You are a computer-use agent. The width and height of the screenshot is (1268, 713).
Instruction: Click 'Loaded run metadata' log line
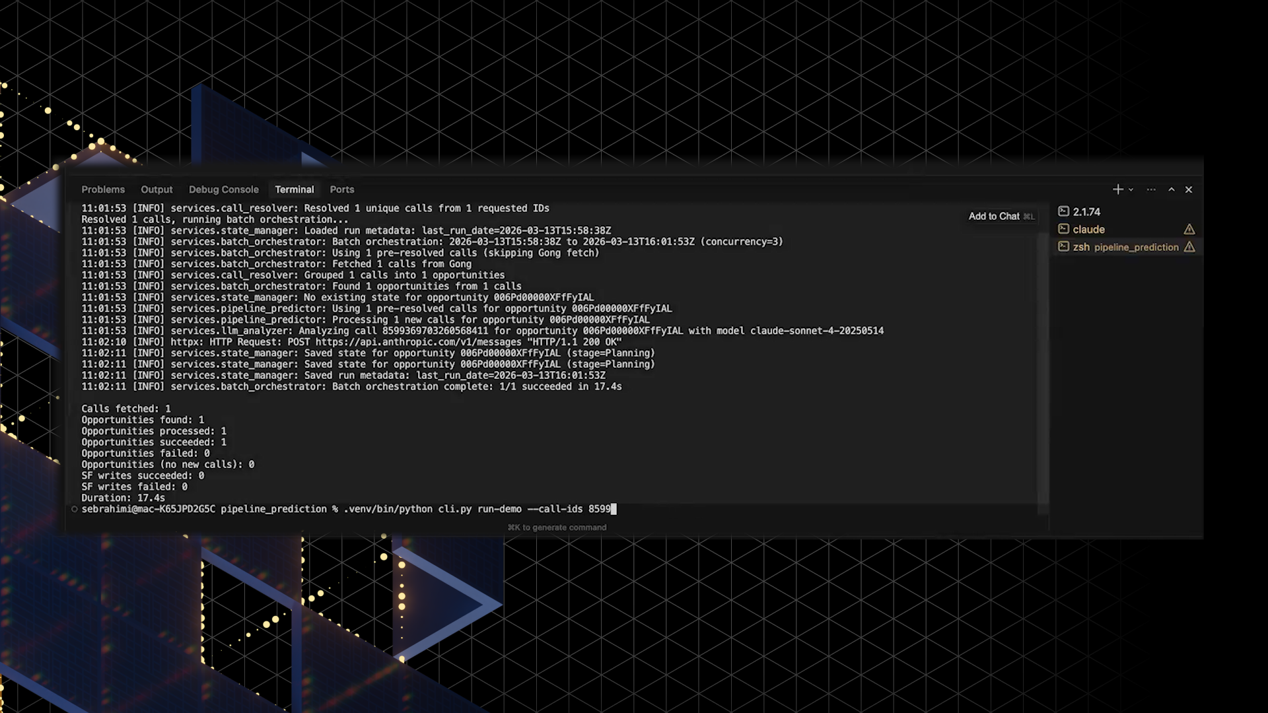346,230
